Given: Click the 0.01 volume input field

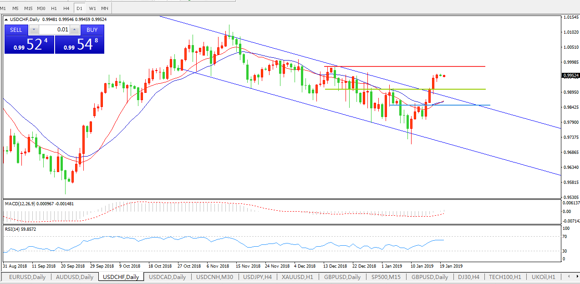Looking at the screenshot, I should pos(55,30).
